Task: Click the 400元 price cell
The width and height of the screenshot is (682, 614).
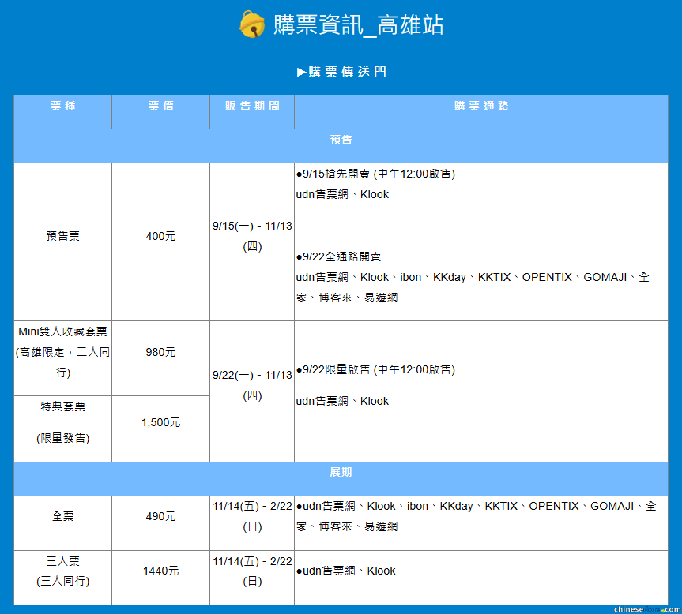Action: [x=160, y=236]
